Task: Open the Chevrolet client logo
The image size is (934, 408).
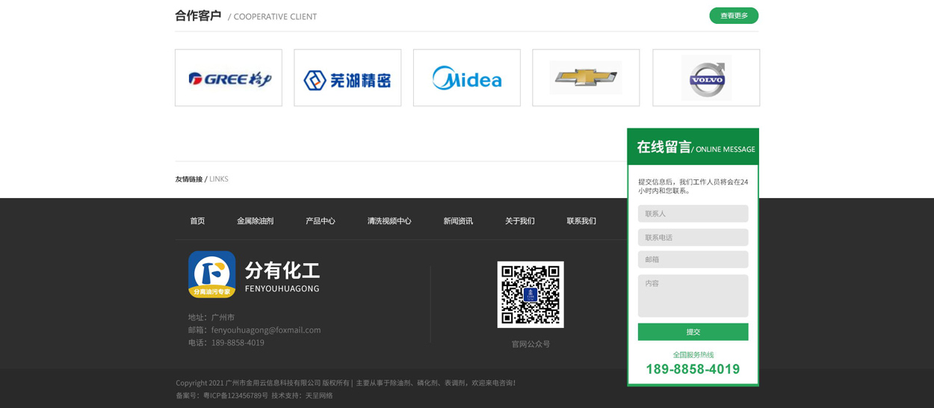Action: tap(586, 78)
